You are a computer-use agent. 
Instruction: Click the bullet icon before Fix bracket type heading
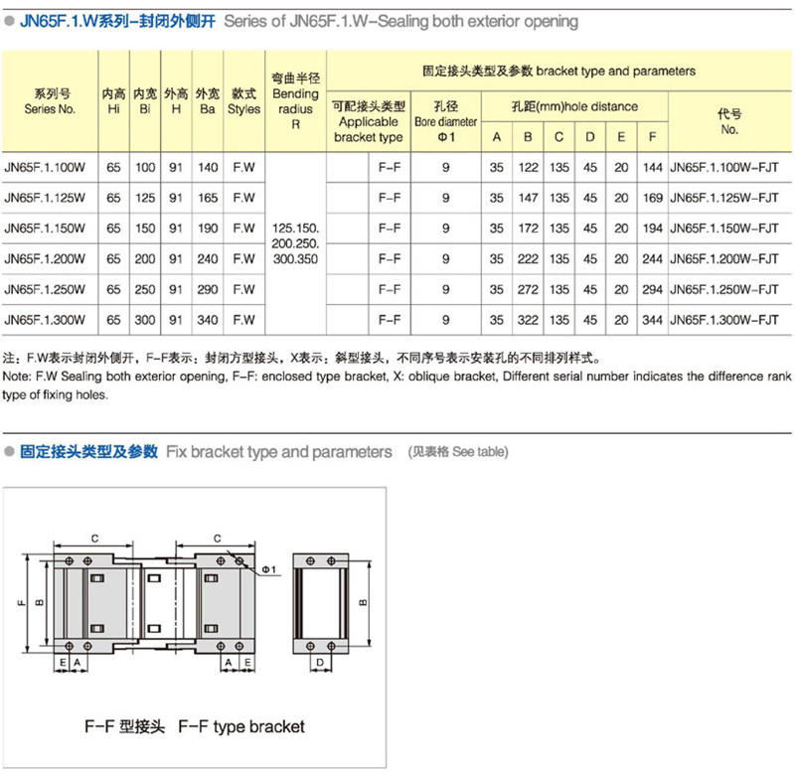10,452
